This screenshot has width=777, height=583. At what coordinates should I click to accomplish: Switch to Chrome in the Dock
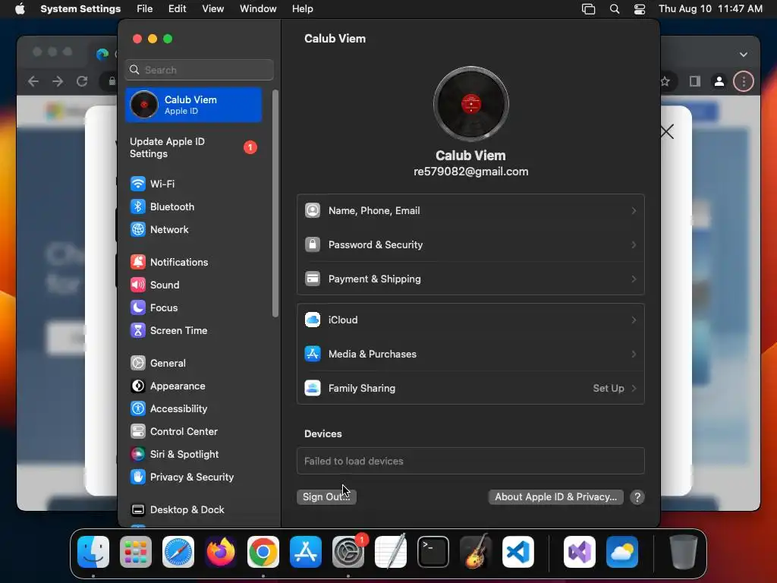263,552
